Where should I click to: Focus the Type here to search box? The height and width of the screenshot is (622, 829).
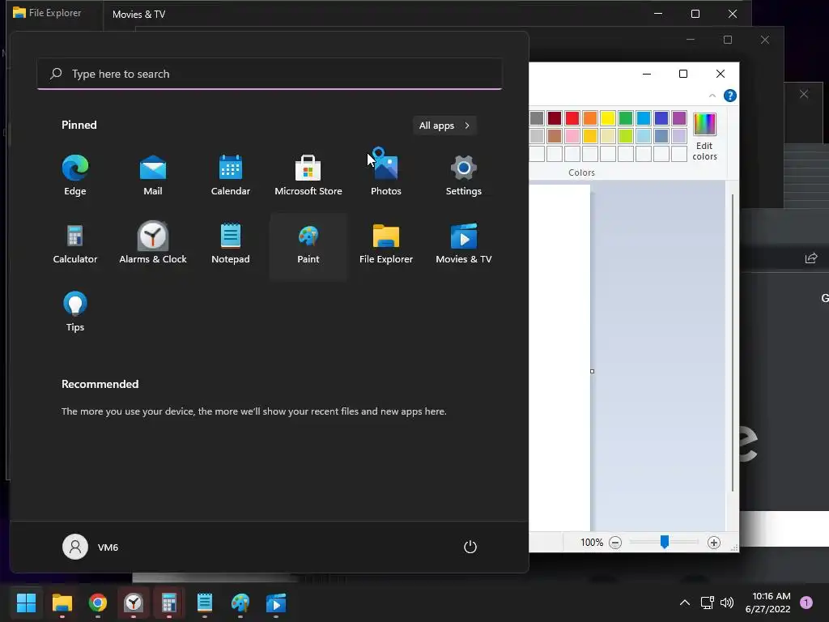pyautogui.click(x=270, y=74)
